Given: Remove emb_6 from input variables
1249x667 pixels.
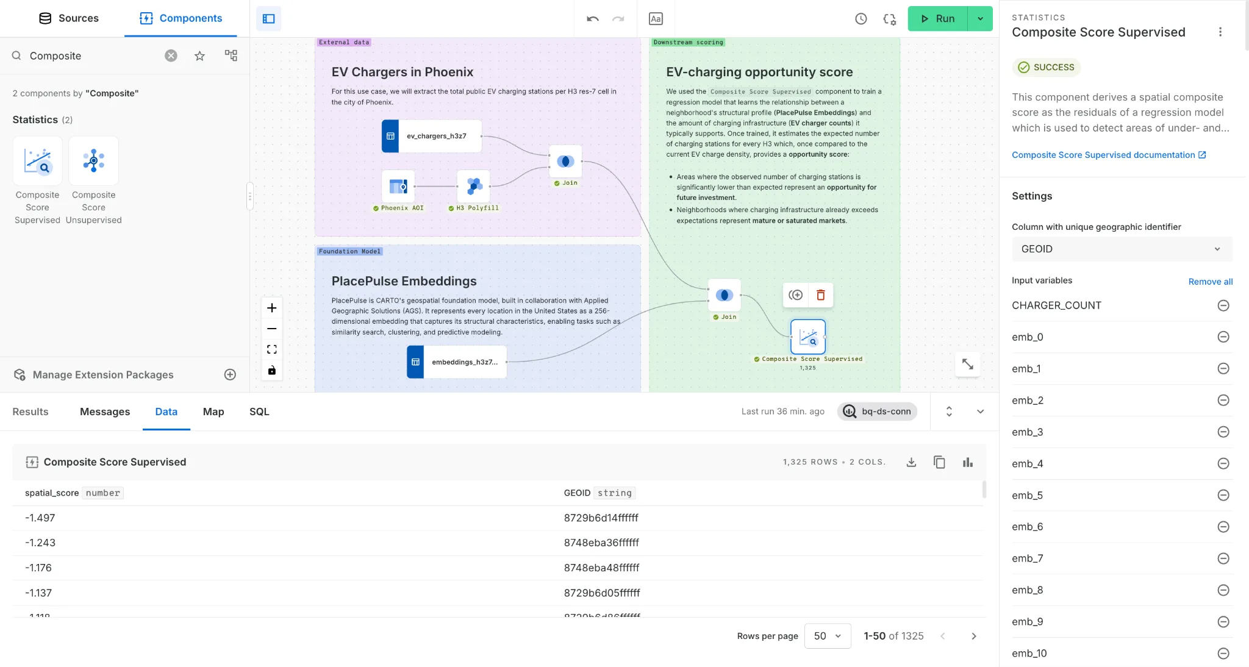Looking at the screenshot, I should 1223,527.
